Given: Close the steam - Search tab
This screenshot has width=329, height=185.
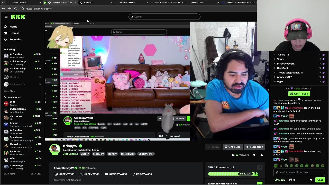Looking at the screenshot, I should point(40,3).
